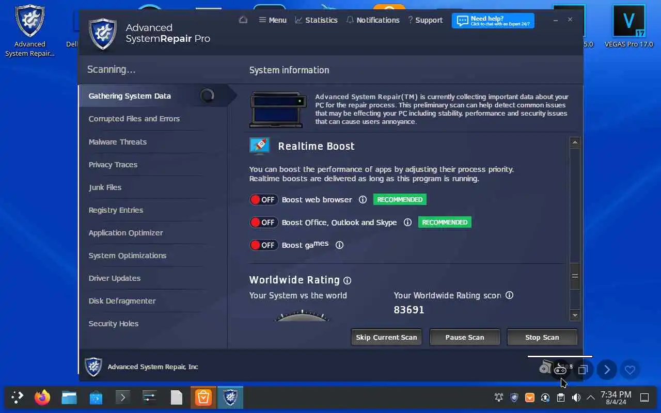Open the application launcher in the taskbar
This screenshot has height=413, width=661.
click(17, 398)
